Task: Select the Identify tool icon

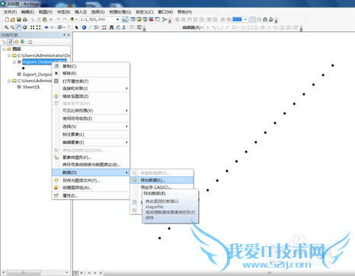Action: (84, 27)
